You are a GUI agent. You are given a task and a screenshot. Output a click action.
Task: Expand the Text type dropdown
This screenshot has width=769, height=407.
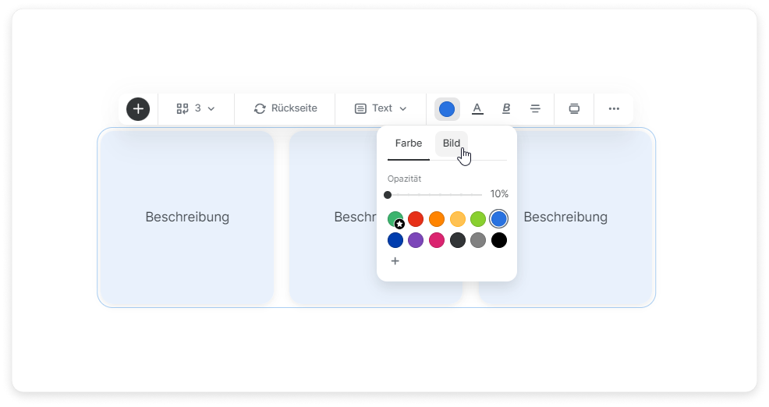(381, 109)
